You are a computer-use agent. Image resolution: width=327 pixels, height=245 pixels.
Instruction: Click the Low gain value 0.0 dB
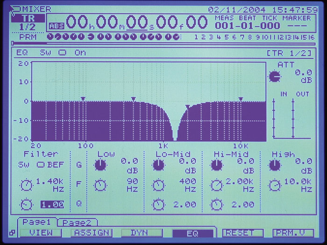[x=129, y=165]
